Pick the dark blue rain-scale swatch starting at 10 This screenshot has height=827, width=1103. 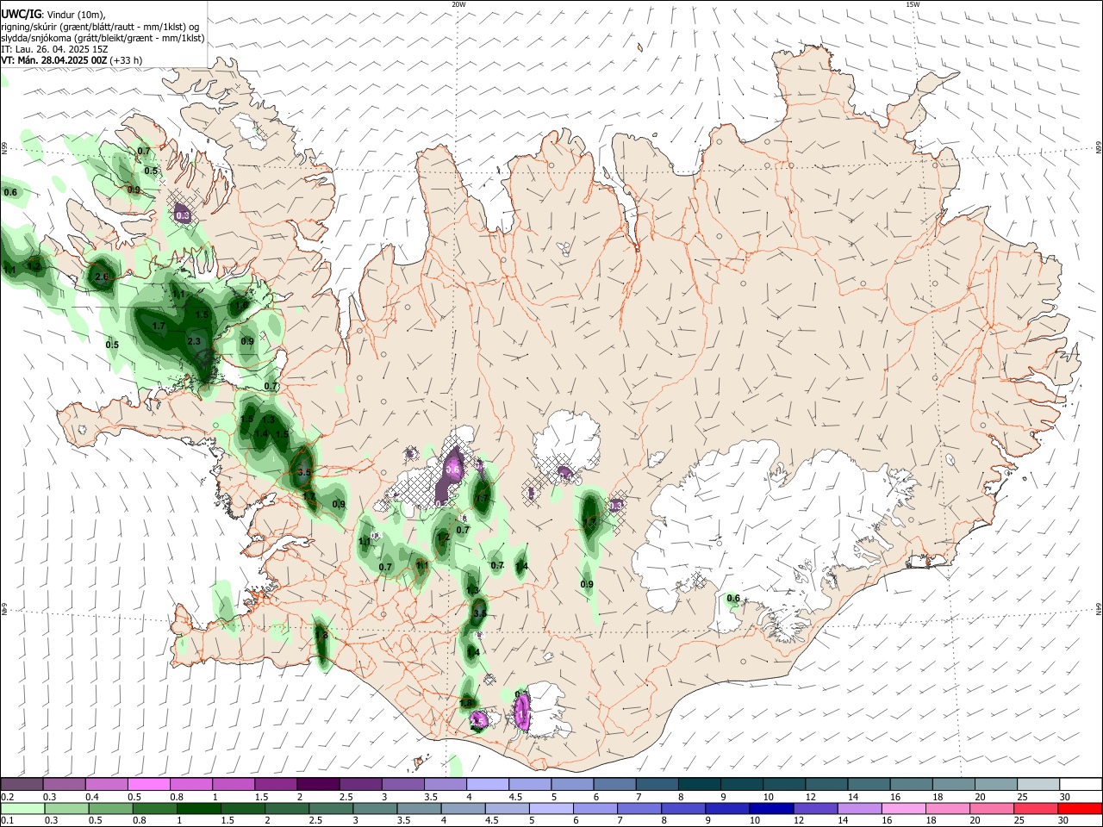(x=770, y=808)
